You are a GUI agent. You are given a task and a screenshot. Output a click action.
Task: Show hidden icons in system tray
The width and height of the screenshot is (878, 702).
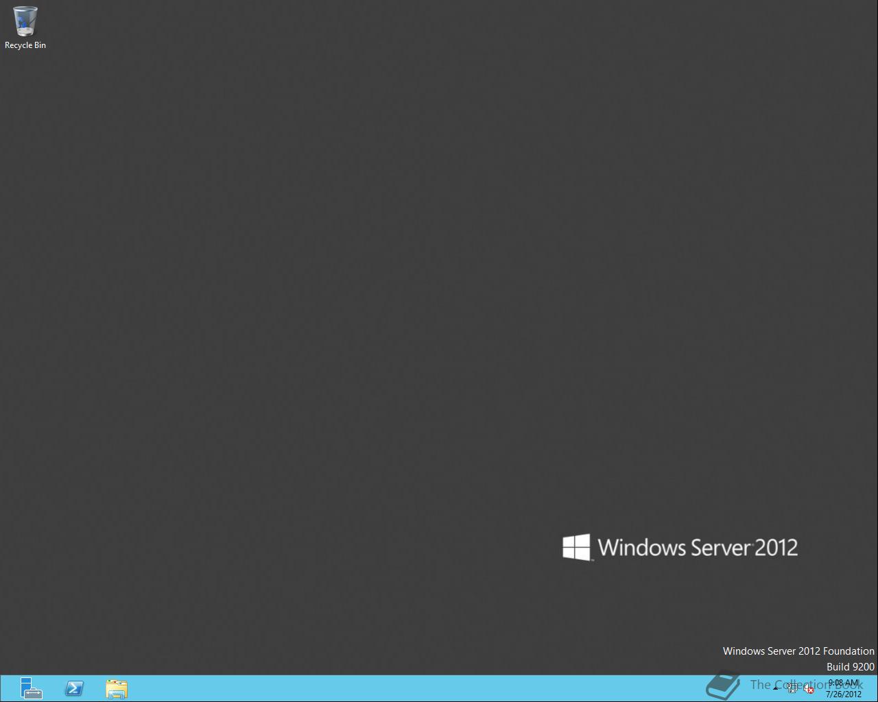pos(776,688)
